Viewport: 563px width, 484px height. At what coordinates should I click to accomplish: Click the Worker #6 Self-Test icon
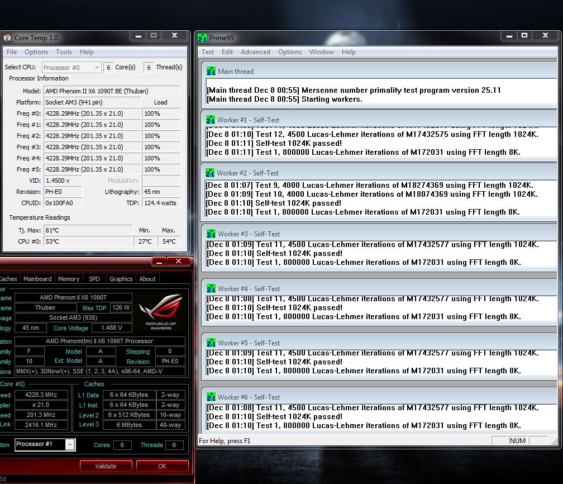pos(211,397)
